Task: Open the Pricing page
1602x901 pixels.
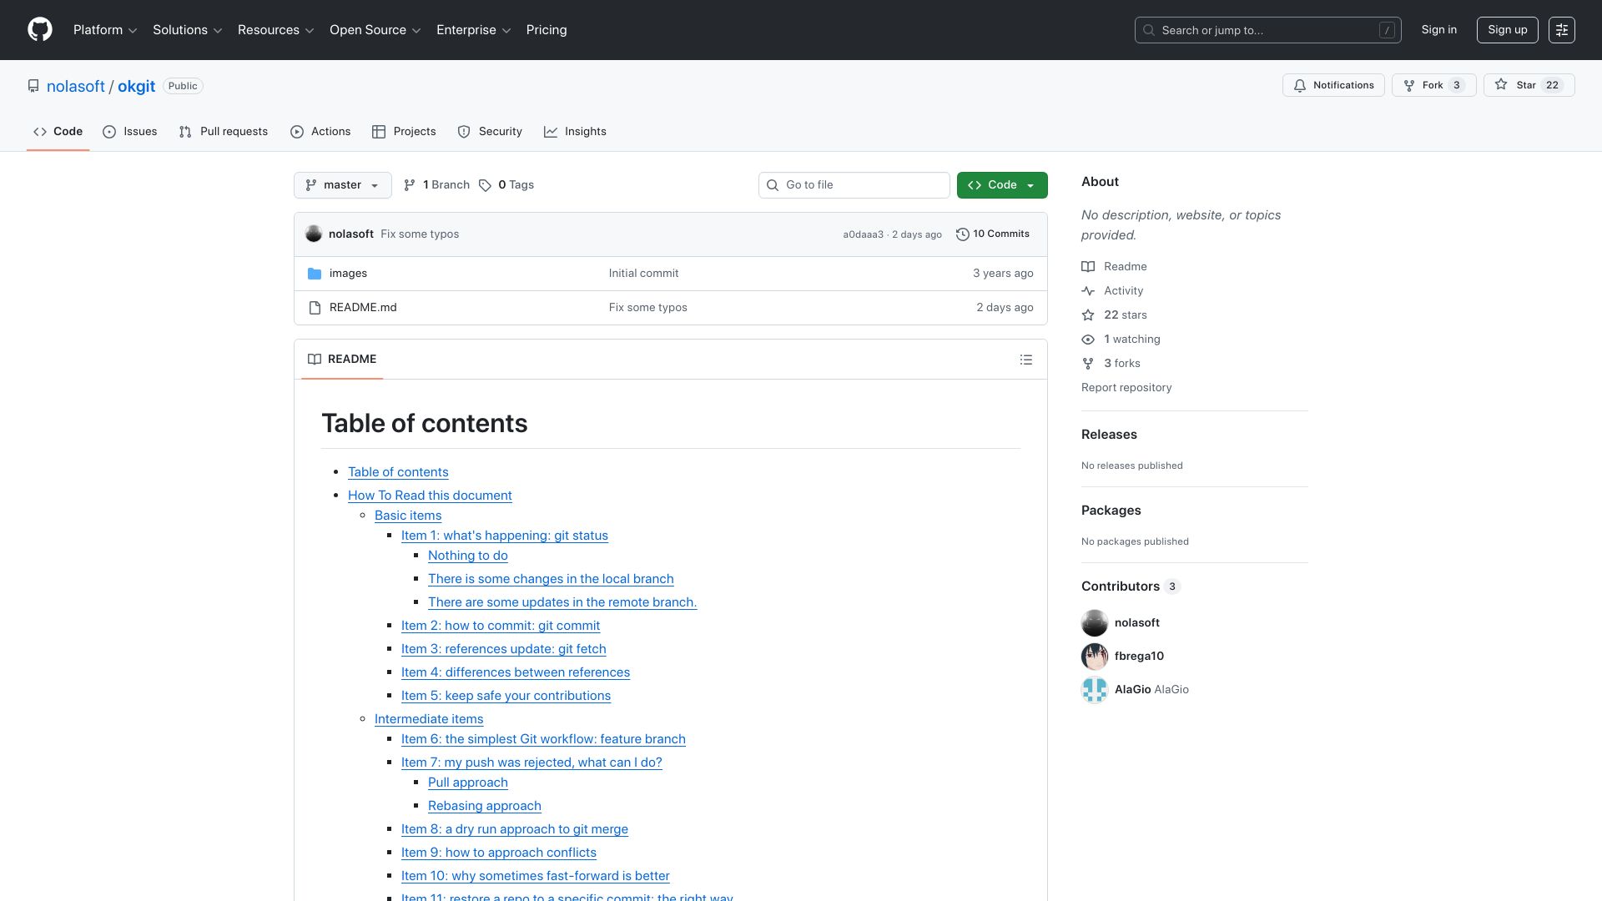Action: pyautogui.click(x=547, y=30)
